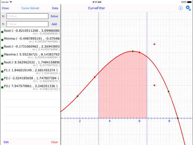The height and width of the screenshot is (145, 193).
Task: Tap the Wi-Fi icon in the status bar
Action: click(11, 2)
